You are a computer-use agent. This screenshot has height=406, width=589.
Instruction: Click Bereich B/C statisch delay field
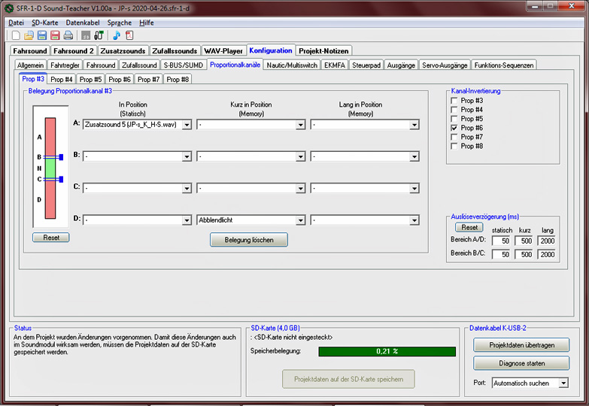(501, 255)
